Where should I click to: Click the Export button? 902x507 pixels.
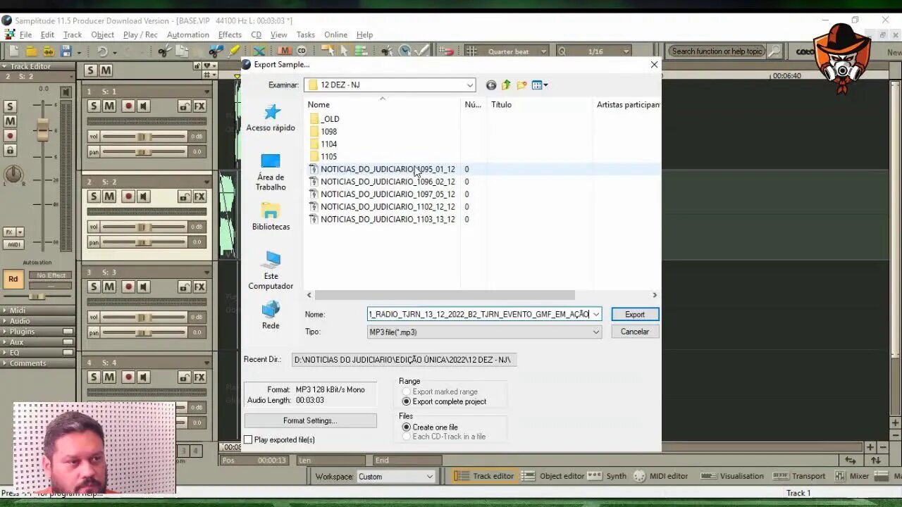(x=635, y=314)
